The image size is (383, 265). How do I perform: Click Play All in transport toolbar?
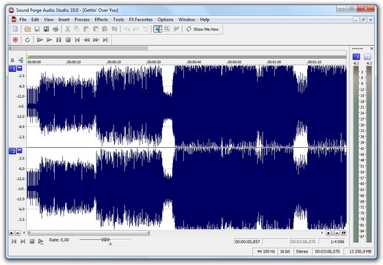point(40,40)
